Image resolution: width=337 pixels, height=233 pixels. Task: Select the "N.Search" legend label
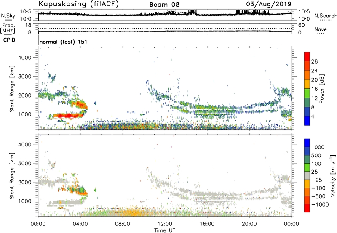tap(326, 16)
